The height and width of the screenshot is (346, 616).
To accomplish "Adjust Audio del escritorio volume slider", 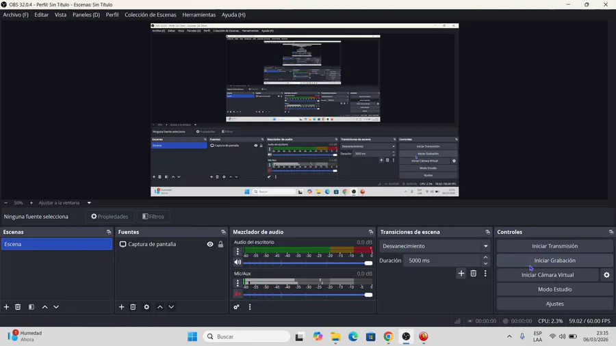I will 307,263.
